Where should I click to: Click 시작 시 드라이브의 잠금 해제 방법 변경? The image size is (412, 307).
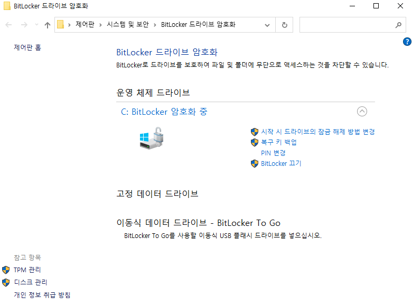(317, 132)
